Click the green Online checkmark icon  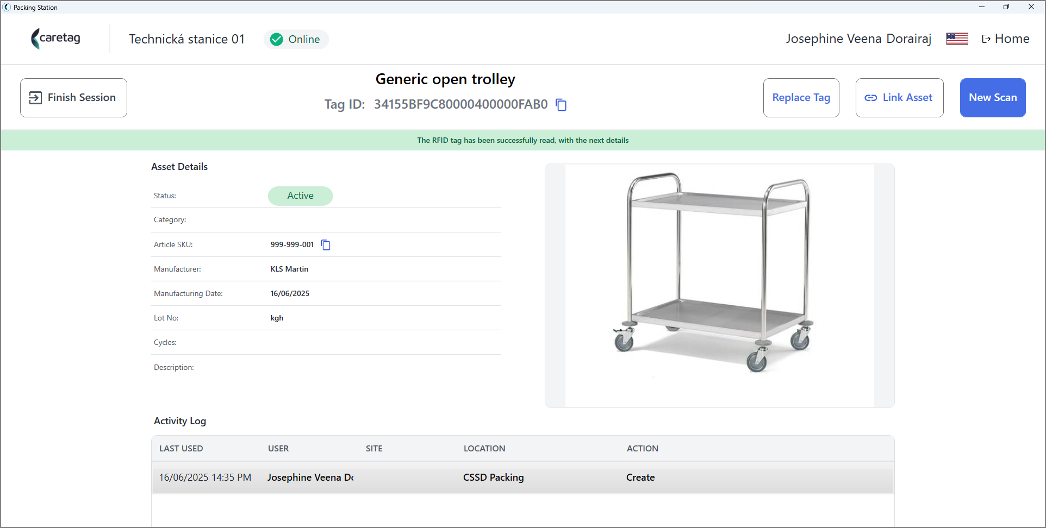(277, 39)
